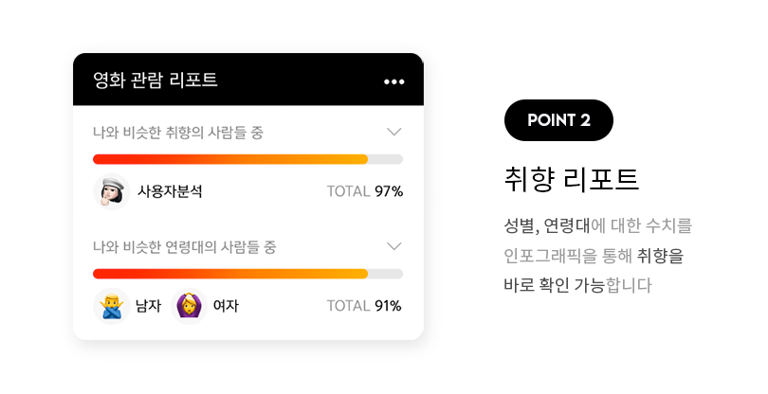Click the 취향 리포트 heading
Viewport: 768px width, 394px height.
click(572, 179)
